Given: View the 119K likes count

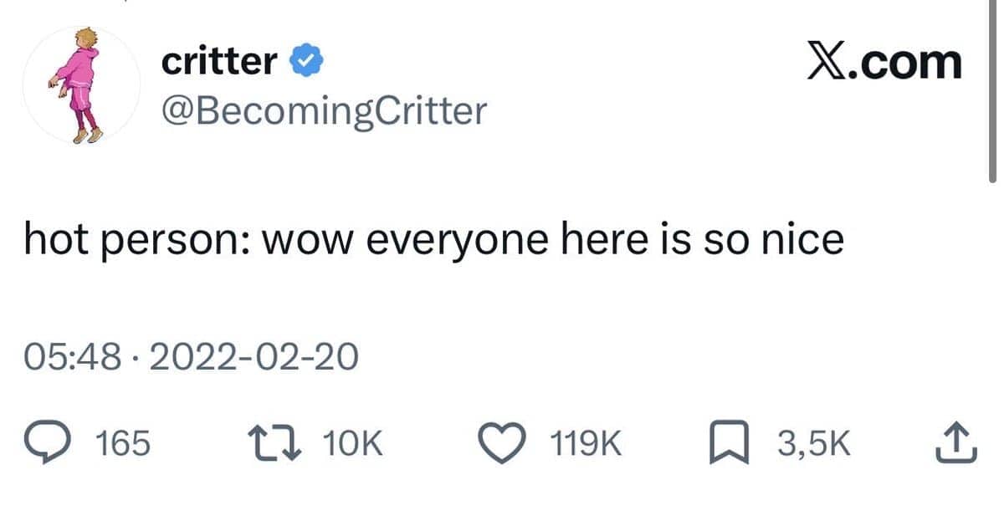Looking at the screenshot, I should point(587,444).
